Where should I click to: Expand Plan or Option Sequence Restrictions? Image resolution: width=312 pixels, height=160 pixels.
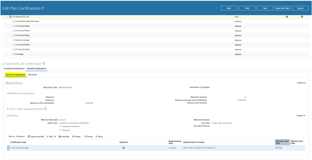[8, 109]
